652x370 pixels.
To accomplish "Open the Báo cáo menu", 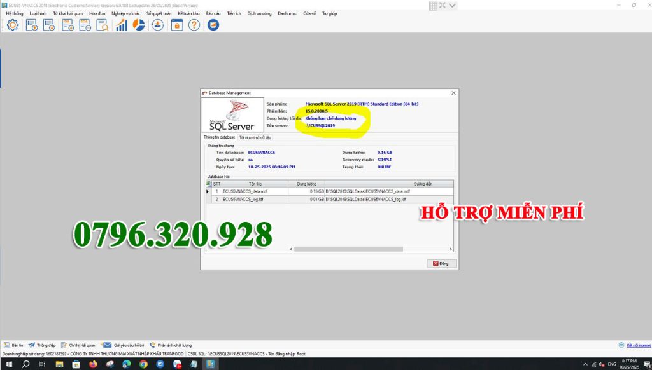I will click(213, 13).
